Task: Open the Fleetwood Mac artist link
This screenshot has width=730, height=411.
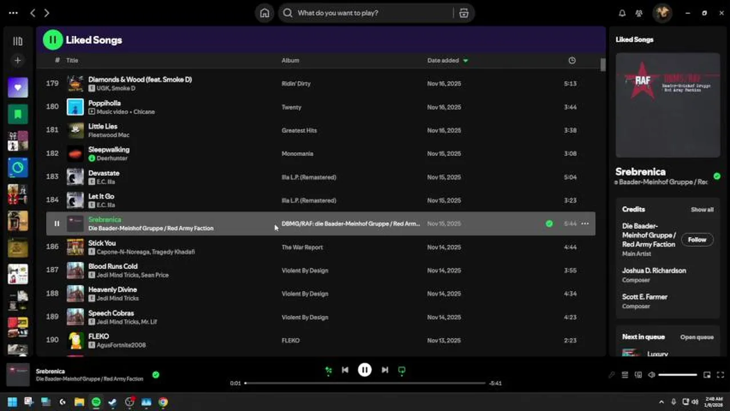Action: click(109, 135)
